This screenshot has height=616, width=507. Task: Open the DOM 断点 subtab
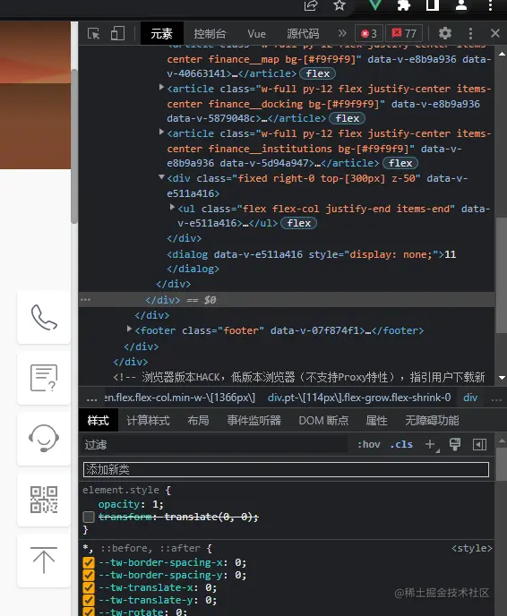click(323, 421)
